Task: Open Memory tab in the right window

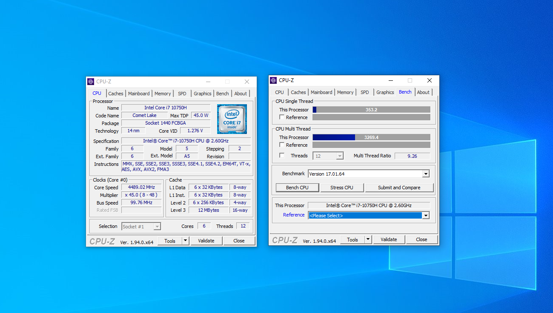Action: [345, 92]
